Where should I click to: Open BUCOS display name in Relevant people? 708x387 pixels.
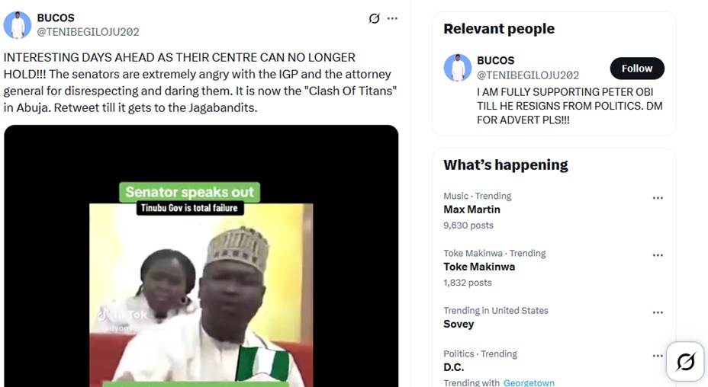click(495, 60)
